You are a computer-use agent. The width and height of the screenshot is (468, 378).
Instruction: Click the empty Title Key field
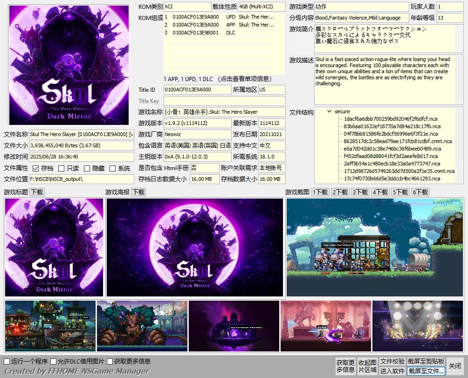[225, 101]
